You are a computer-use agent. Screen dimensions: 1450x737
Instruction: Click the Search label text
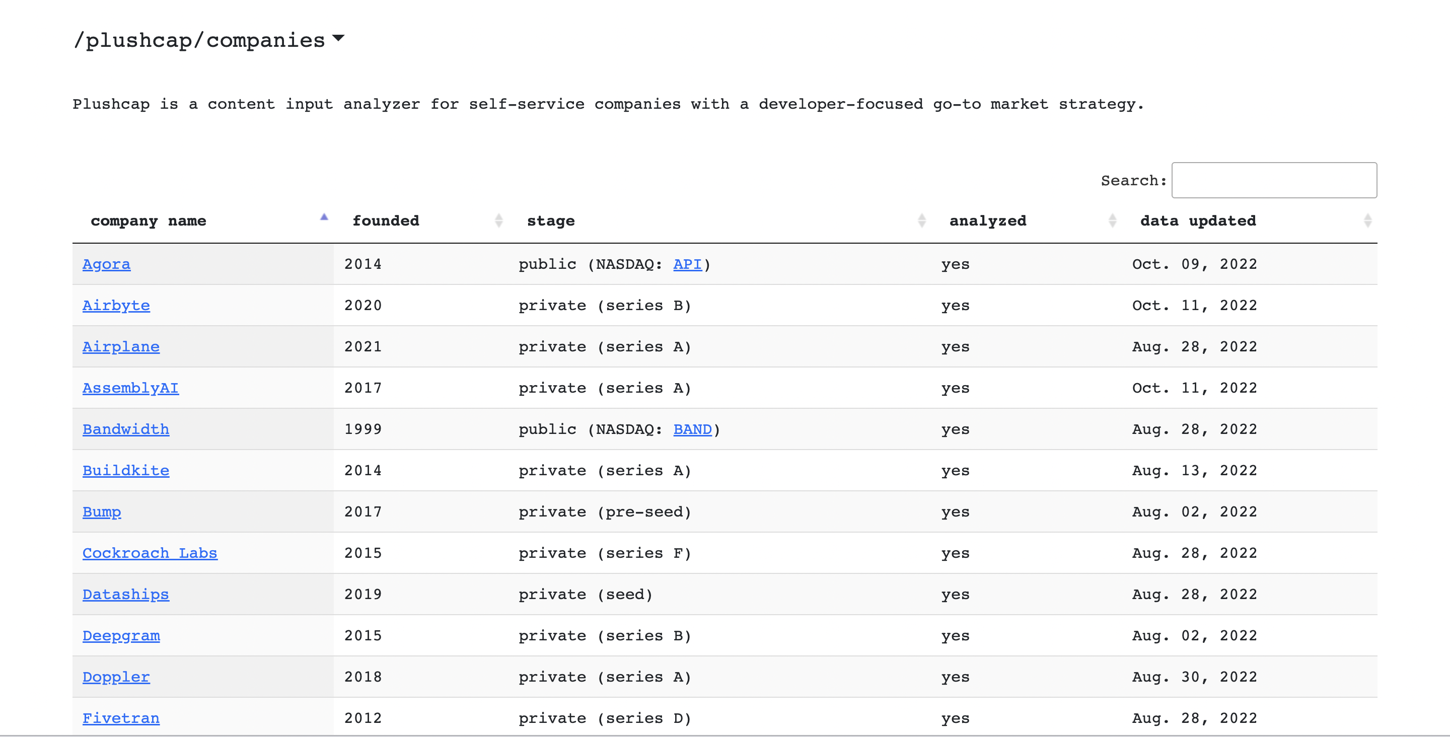coord(1133,181)
